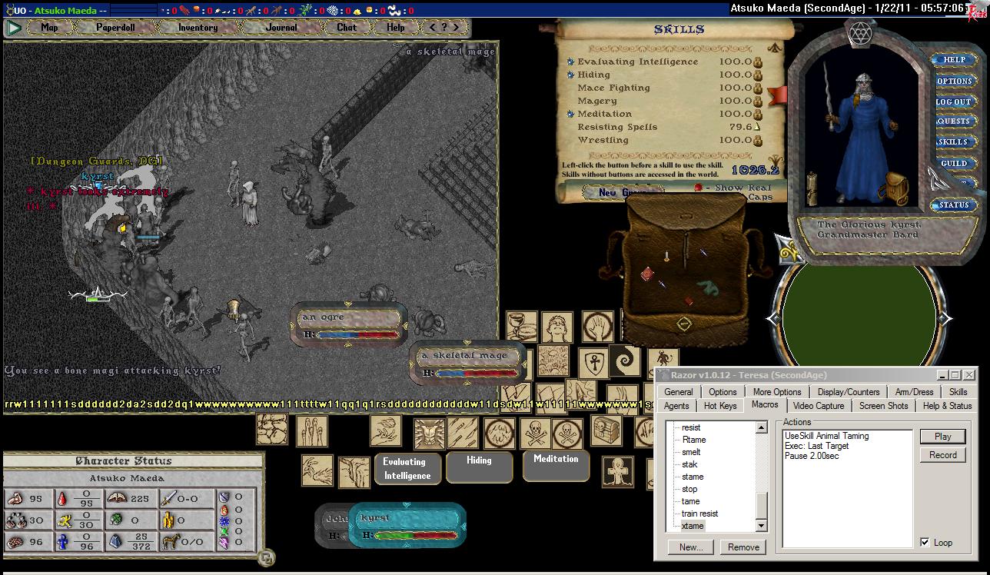Image resolution: width=990 pixels, height=575 pixels.
Task: Toggle the lock icon next to Magery
Action: [x=757, y=101]
